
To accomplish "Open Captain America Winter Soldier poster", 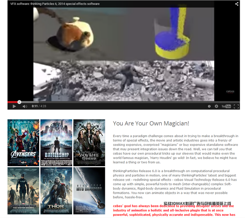I will [23, 191].
